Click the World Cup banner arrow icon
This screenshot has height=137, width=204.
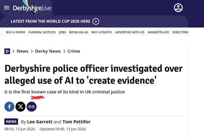96,22
